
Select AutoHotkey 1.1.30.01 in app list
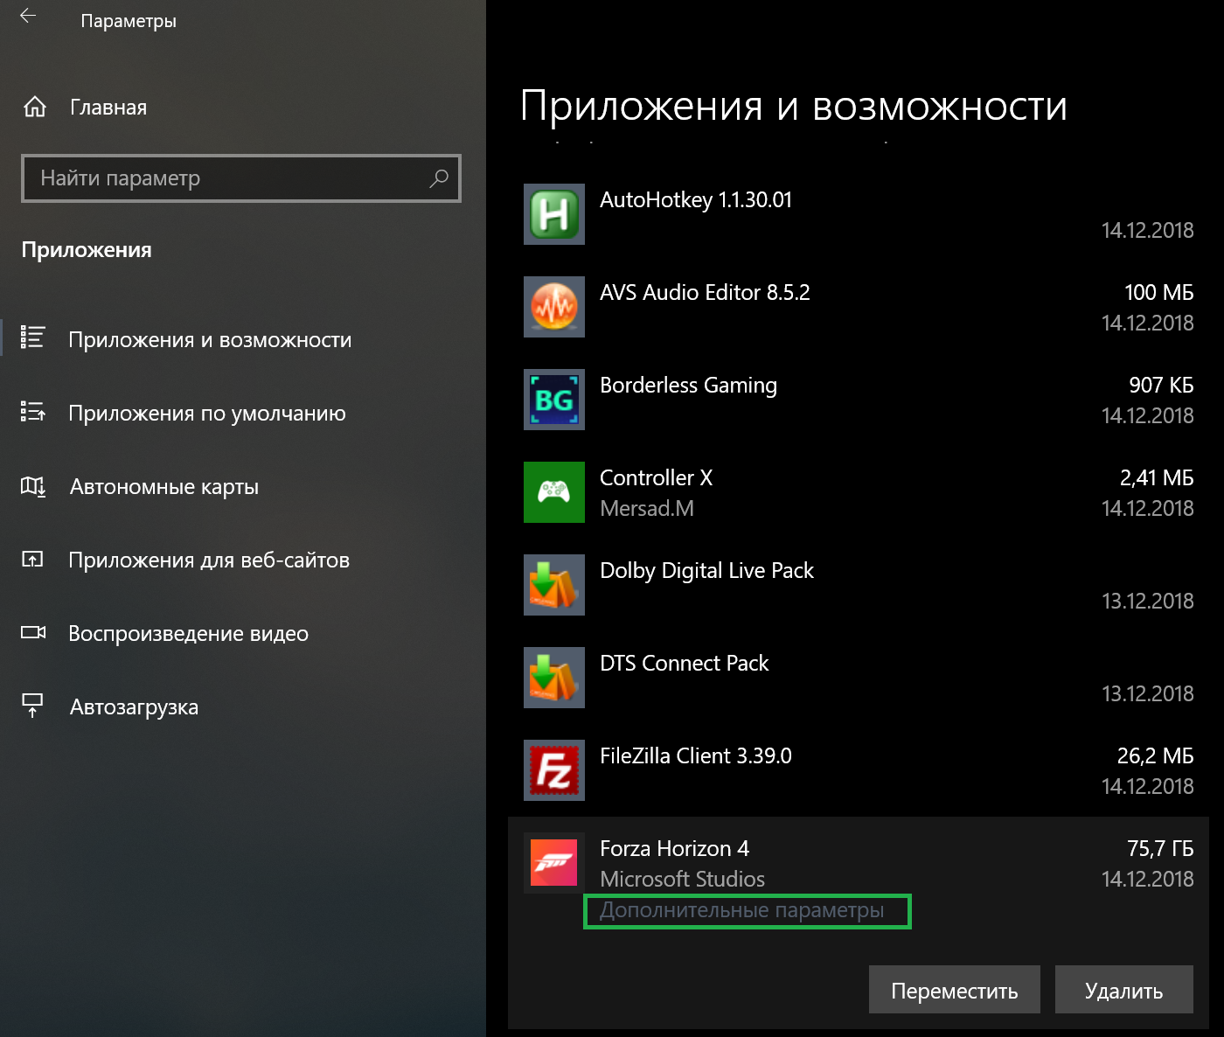point(859,214)
